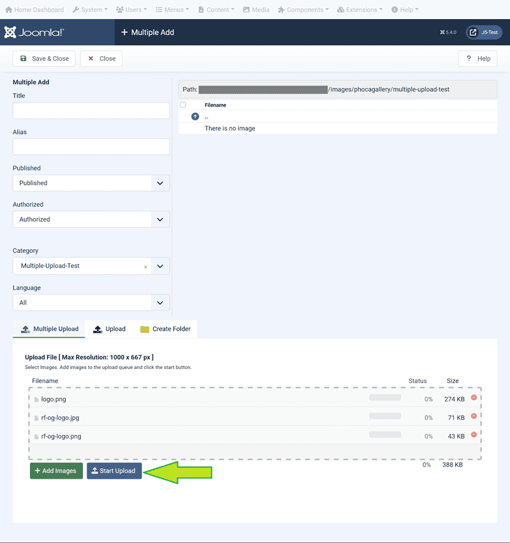
Task: Open the Category dropdown arrow
Action: coord(160,266)
